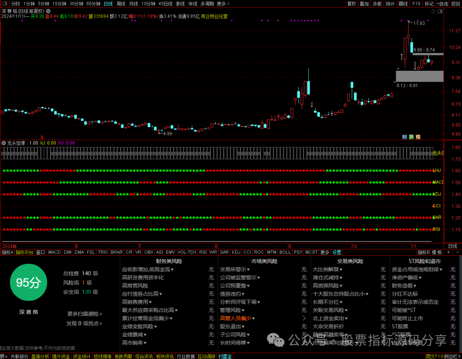This screenshot has width=462, height=359.
Task: Apply the VOL-TDX indicator tab
Action: [187, 252]
